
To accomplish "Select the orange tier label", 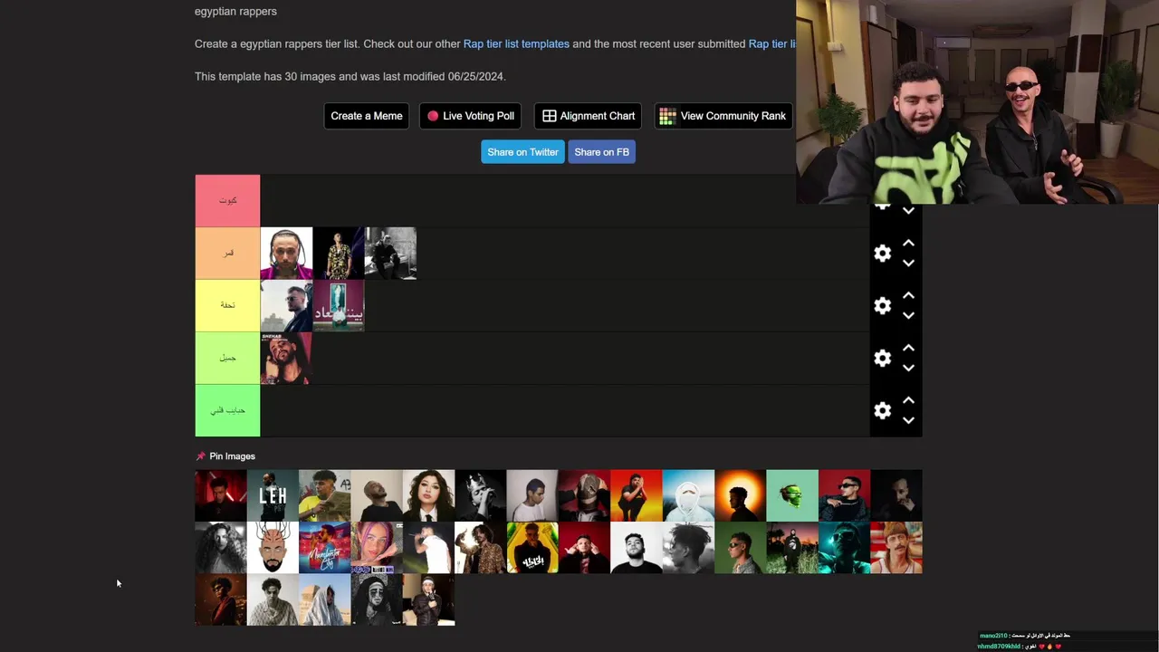I will [227, 254].
